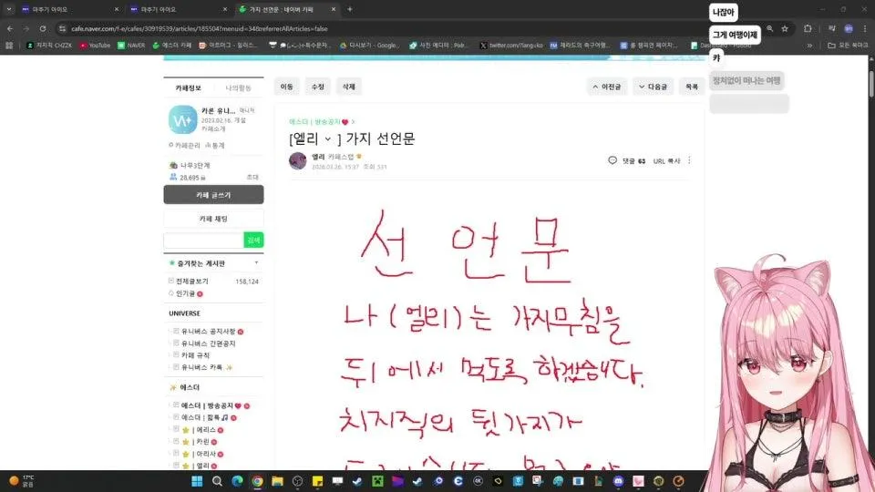This screenshot has width=875, height=492.
Task: Click the author's profile avatar
Action: click(297, 161)
